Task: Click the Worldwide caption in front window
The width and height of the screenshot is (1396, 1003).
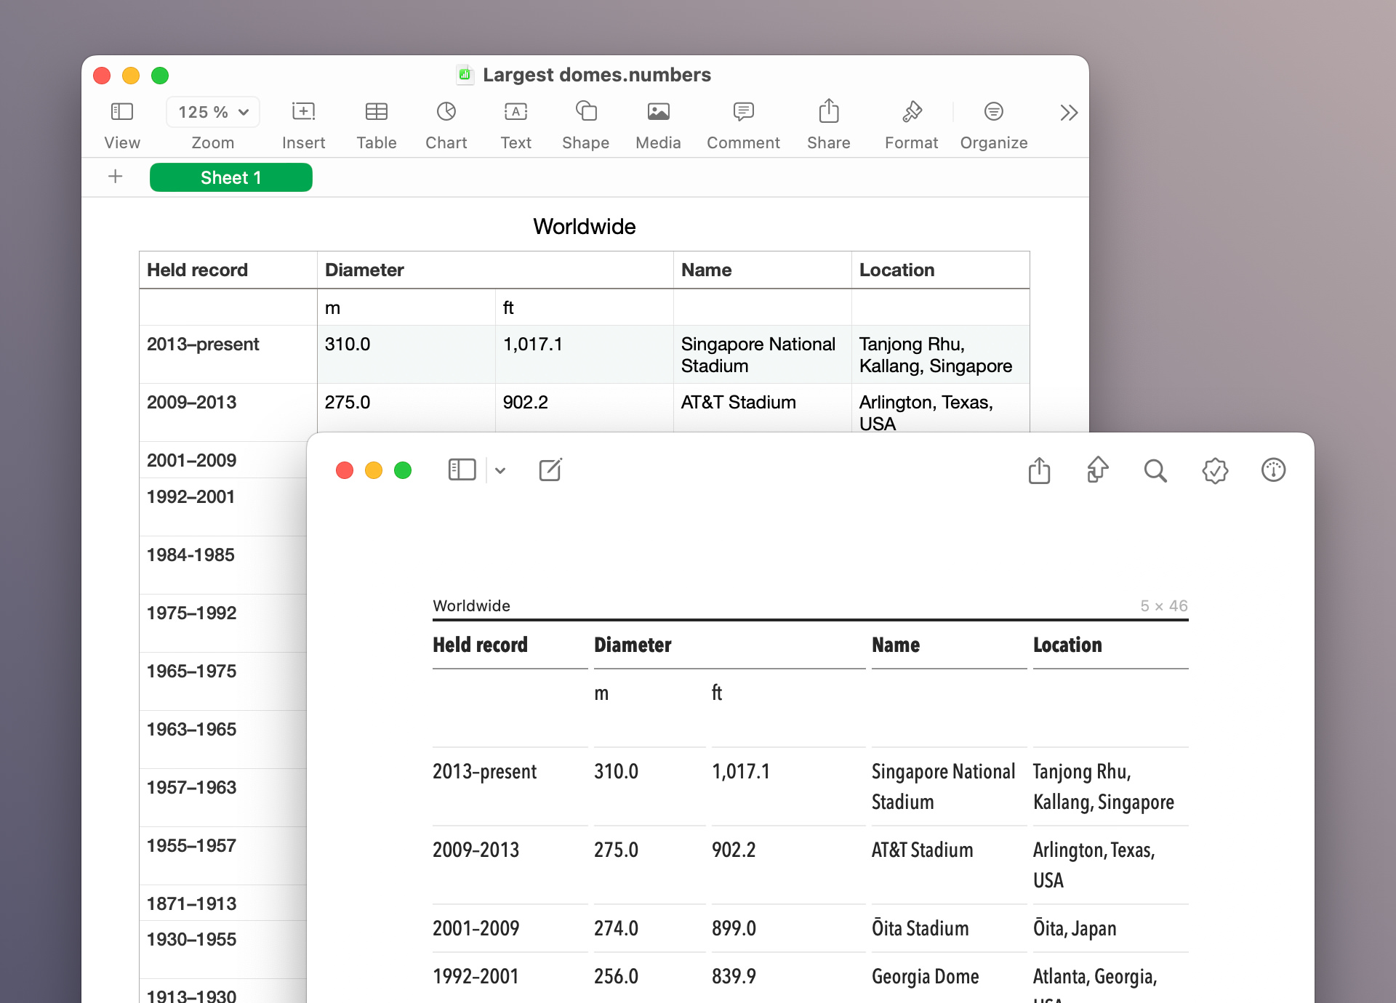Action: pyautogui.click(x=471, y=605)
